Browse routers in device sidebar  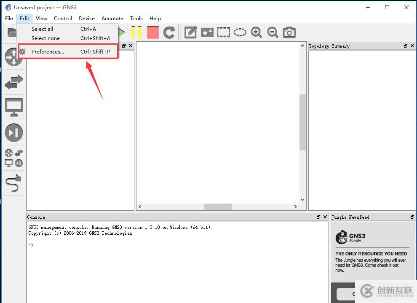point(13,57)
